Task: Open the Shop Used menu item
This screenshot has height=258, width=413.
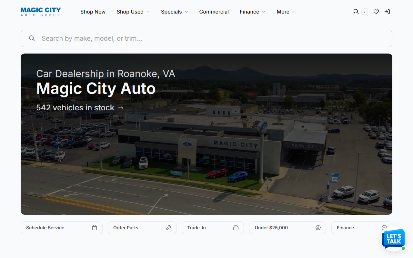Action: (130, 12)
